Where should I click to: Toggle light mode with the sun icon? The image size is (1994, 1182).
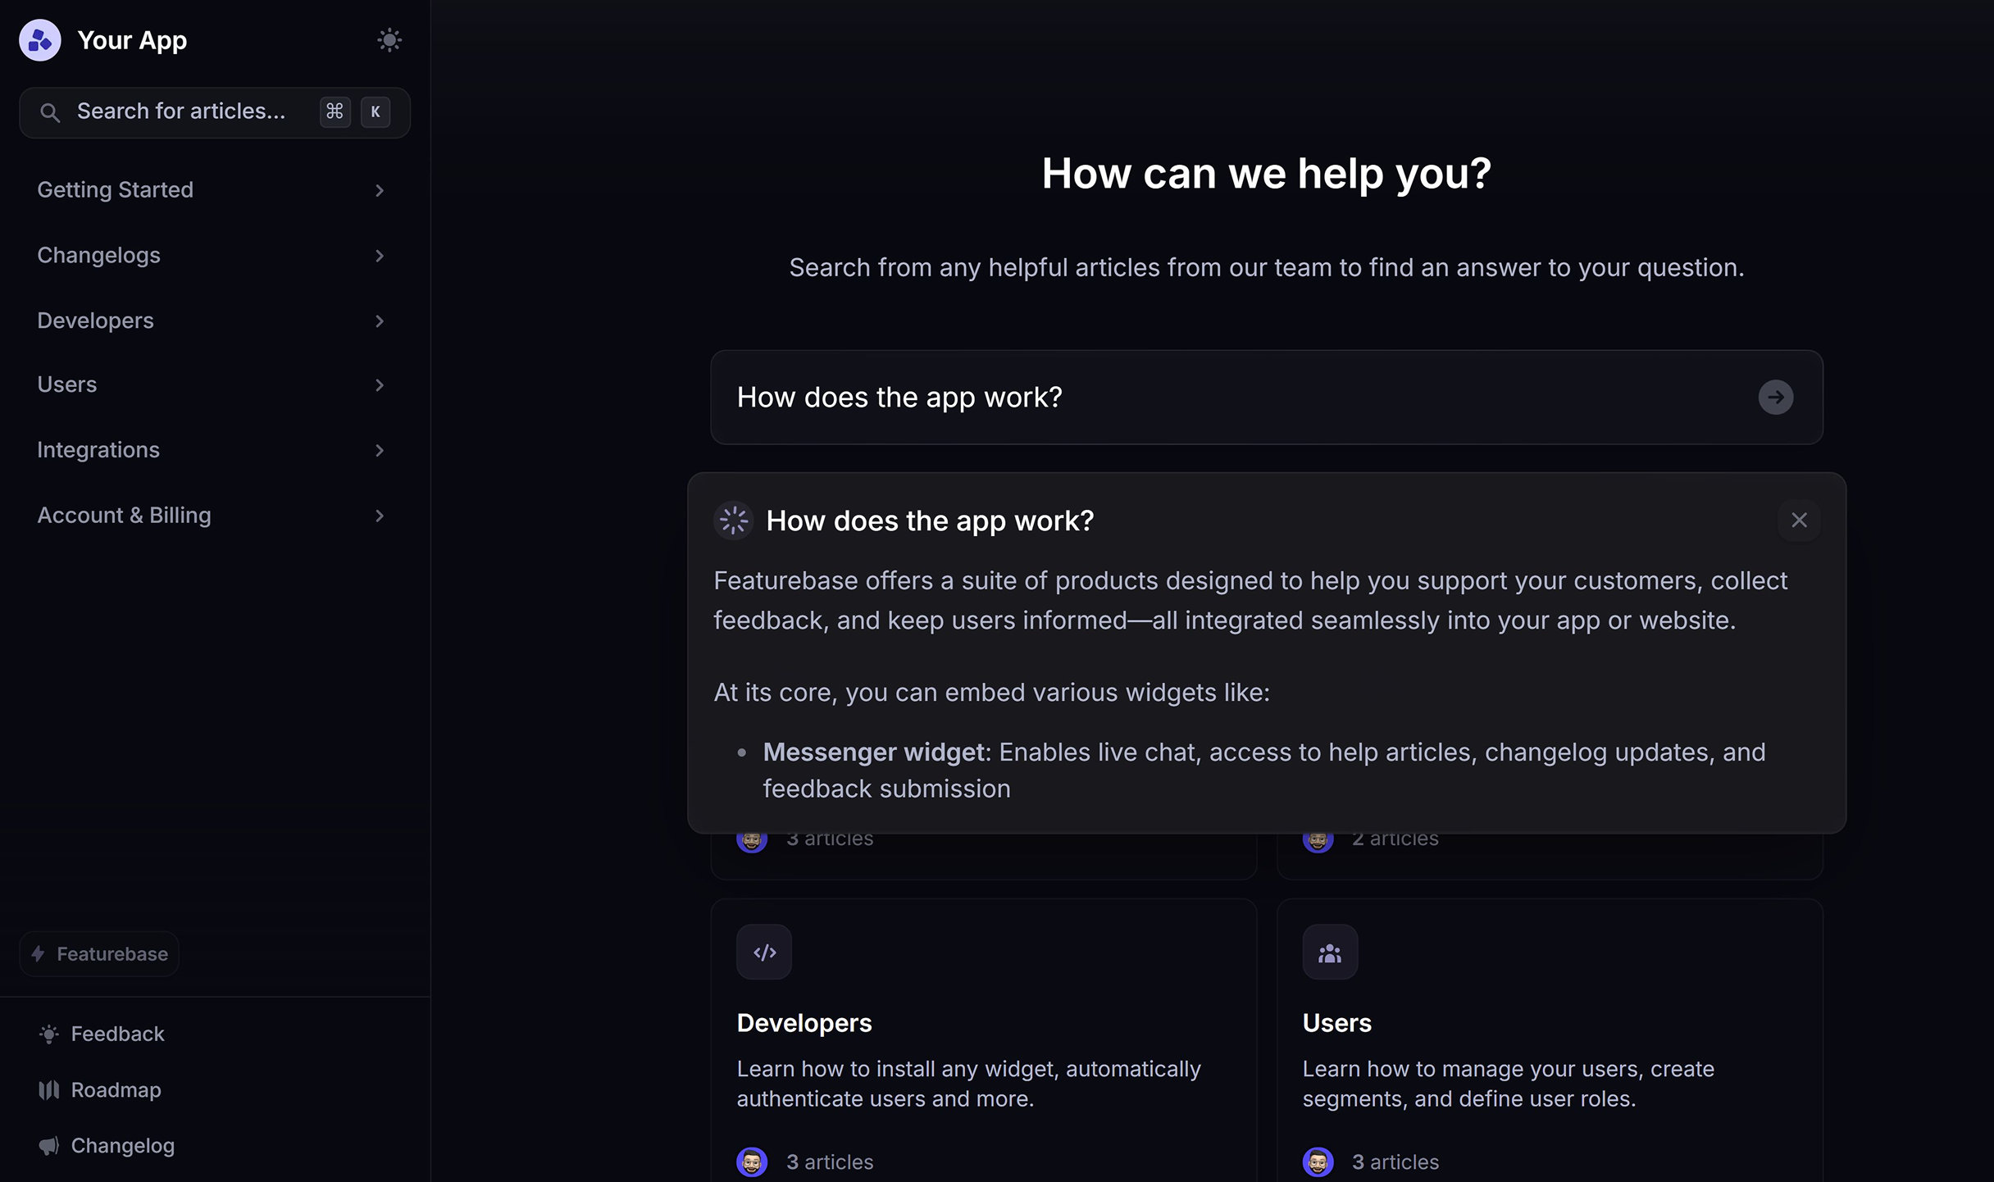coord(389,39)
